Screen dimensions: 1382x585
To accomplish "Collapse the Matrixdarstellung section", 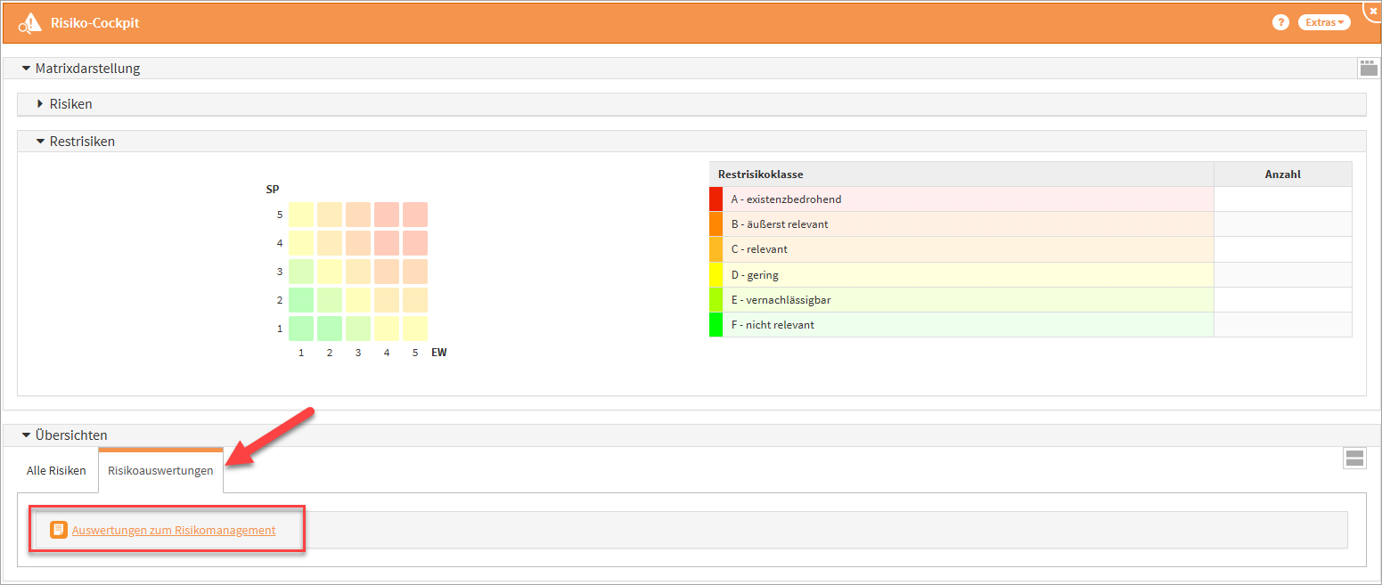I will click(x=26, y=69).
